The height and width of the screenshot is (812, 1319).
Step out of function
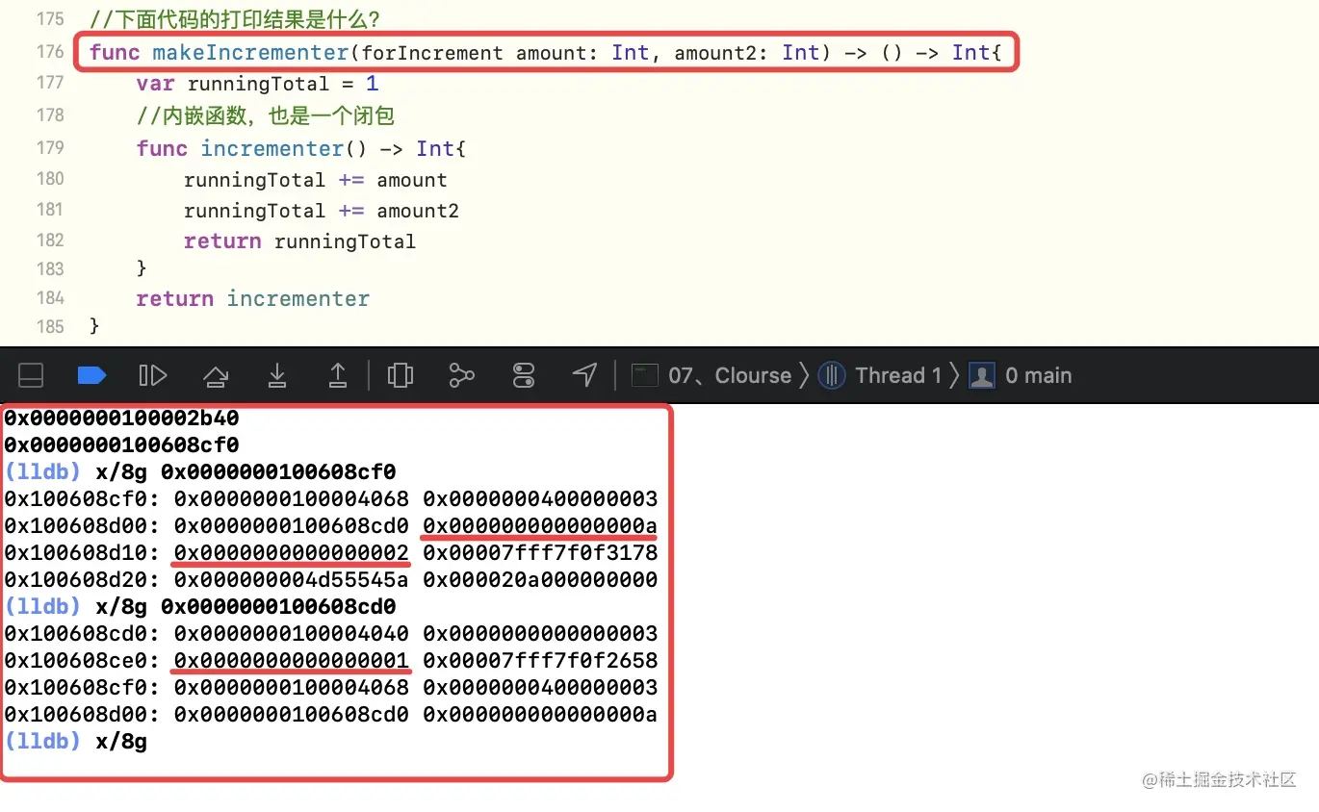pyautogui.click(x=338, y=375)
